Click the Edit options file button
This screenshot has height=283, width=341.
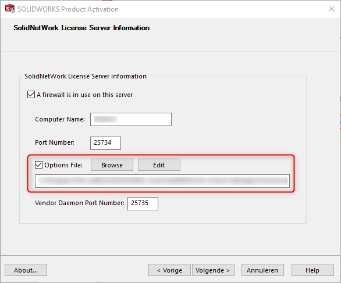coord(159,165)
